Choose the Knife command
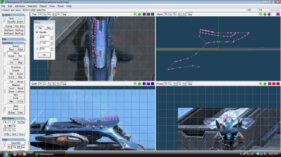The image size is (281, 157). coord(16,98)
